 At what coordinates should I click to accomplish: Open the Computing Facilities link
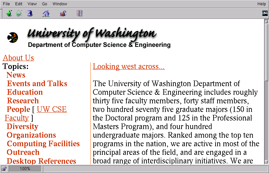click(x=44, y=144)
